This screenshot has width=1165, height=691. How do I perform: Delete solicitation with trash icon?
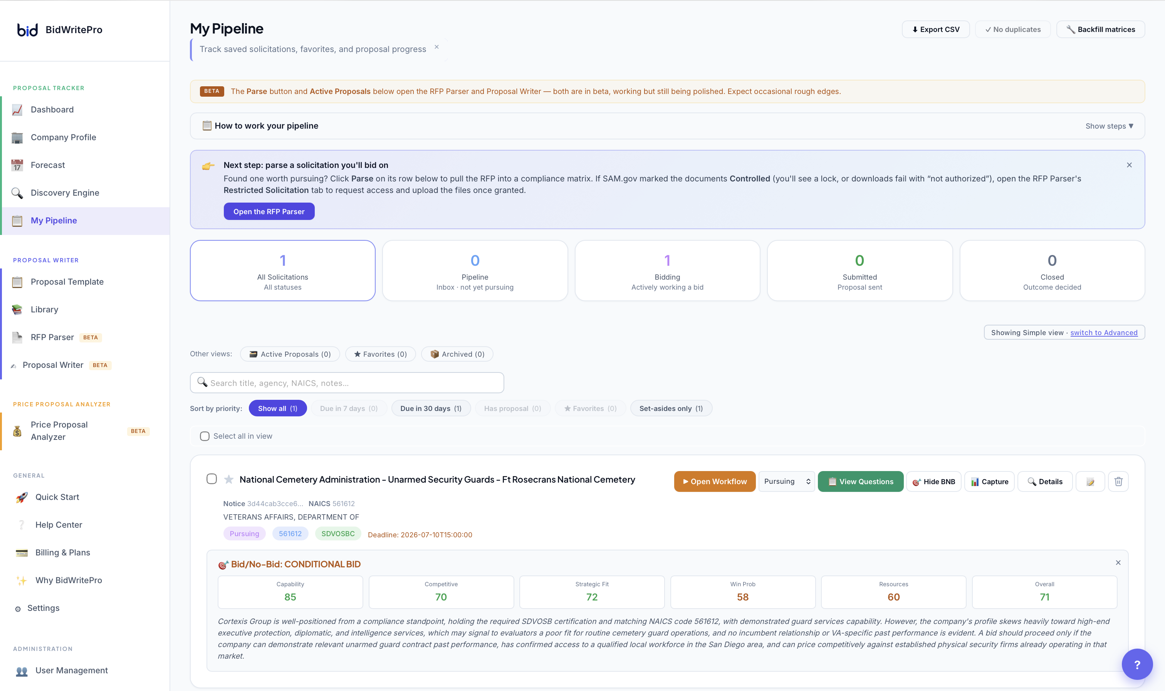[1118, 481]
